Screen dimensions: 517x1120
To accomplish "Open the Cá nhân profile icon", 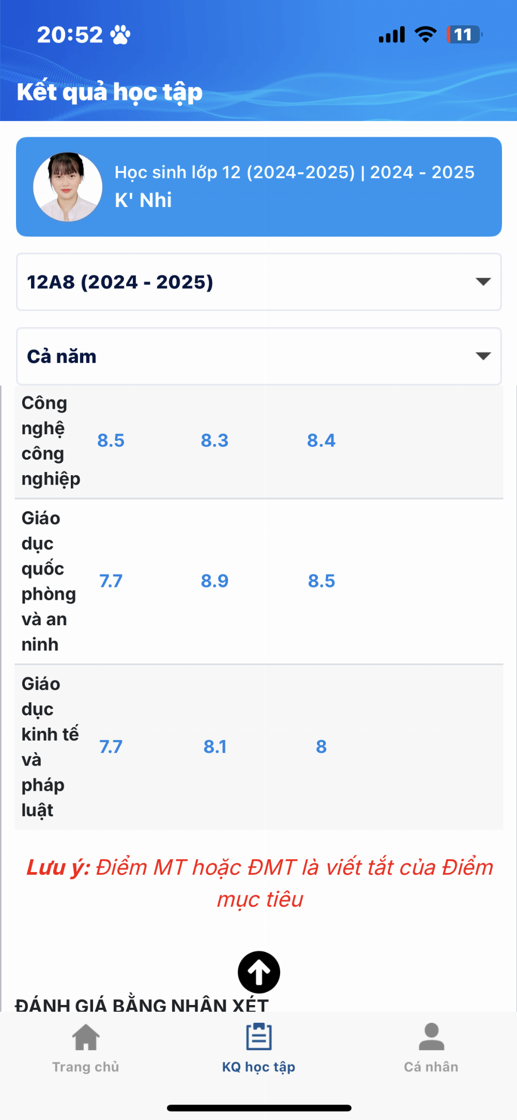I will point(431,1036).
